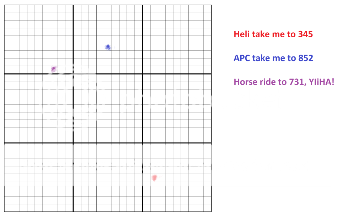Click the upper-right intersection of thick grid lines
This screenshot has height=220, width=364.
point(143,74)
